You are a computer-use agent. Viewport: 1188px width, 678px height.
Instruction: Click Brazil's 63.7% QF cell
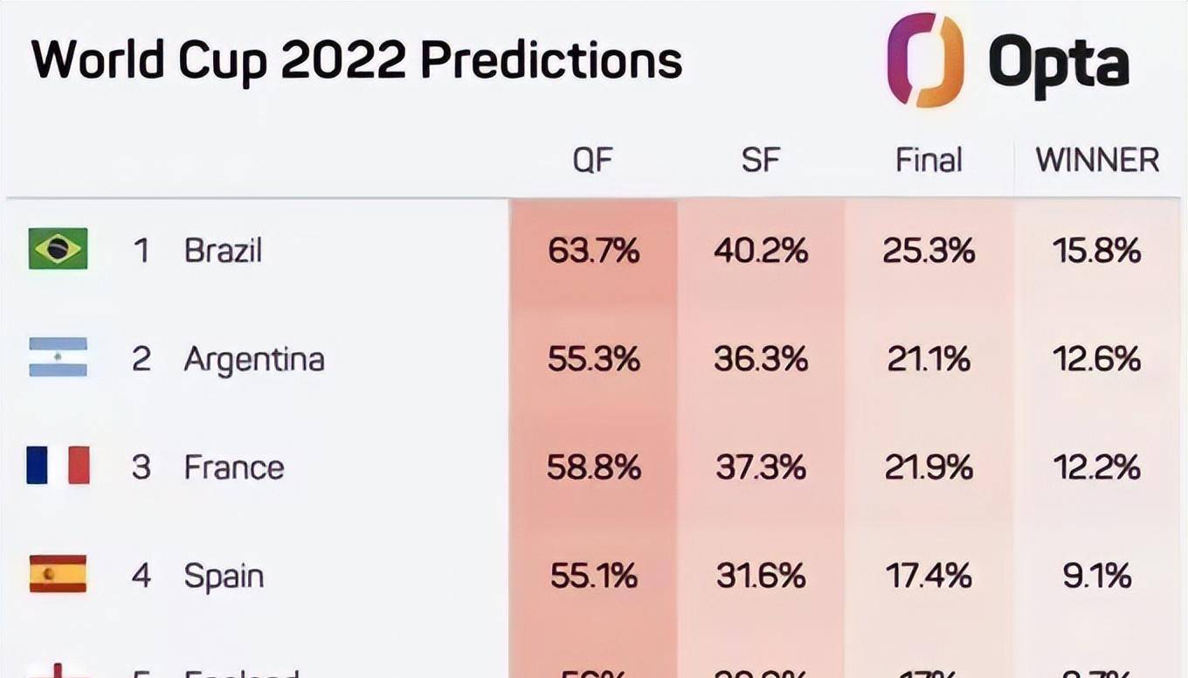pos(593,251)
